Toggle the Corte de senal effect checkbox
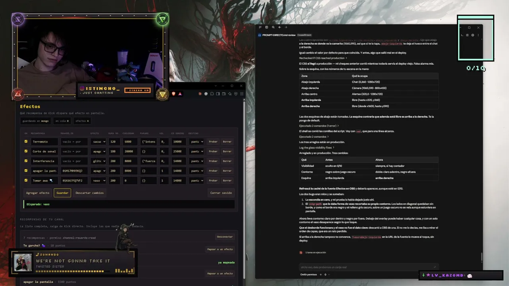The image size is (509, 286). 26,151
